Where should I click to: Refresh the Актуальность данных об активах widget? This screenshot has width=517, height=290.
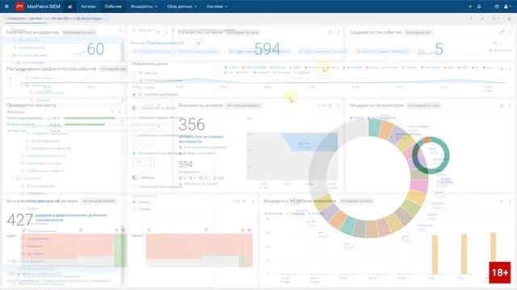(x=244, y=201)
